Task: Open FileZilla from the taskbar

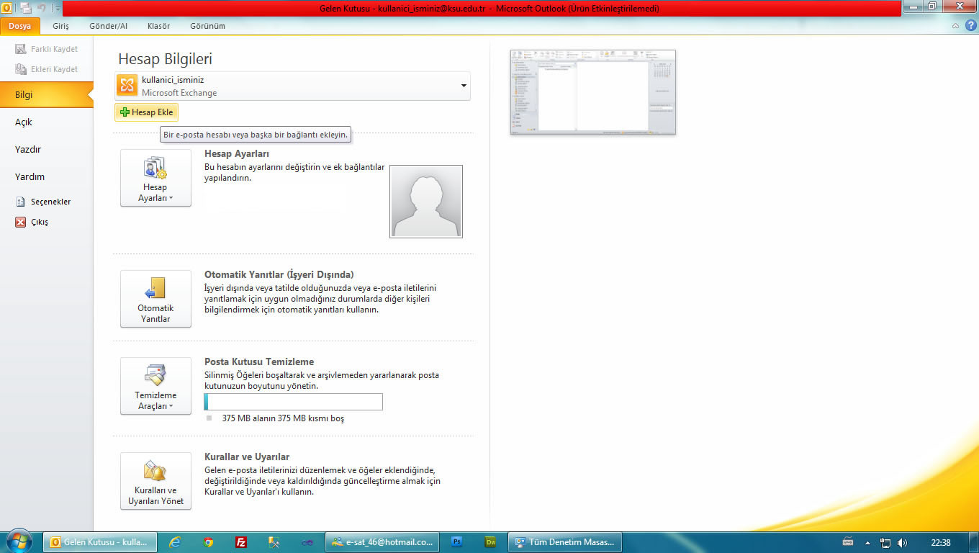Action: click(x=242, y=542)
